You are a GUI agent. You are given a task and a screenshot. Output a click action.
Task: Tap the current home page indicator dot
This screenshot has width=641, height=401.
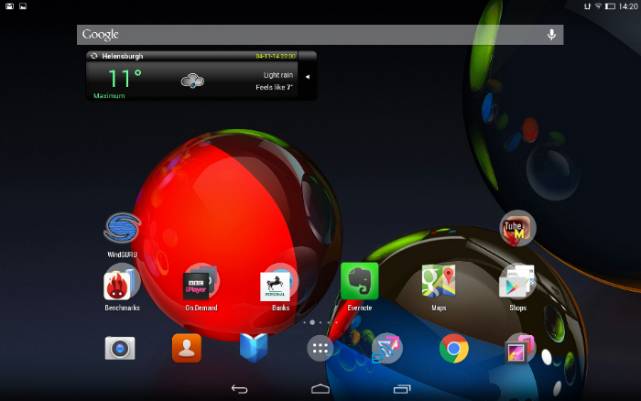click(312, 322)
